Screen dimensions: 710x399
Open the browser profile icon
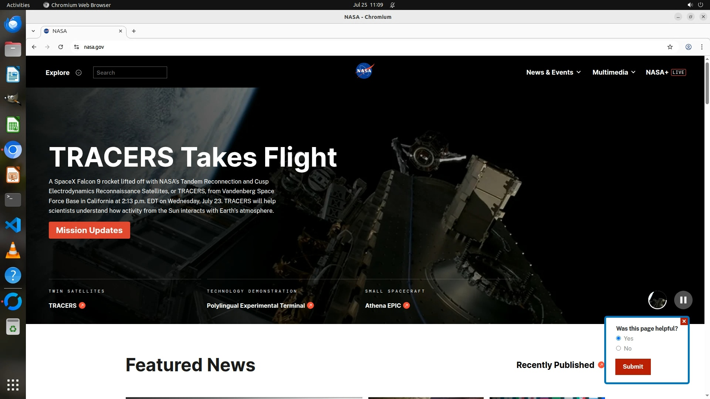pos(688,47)
